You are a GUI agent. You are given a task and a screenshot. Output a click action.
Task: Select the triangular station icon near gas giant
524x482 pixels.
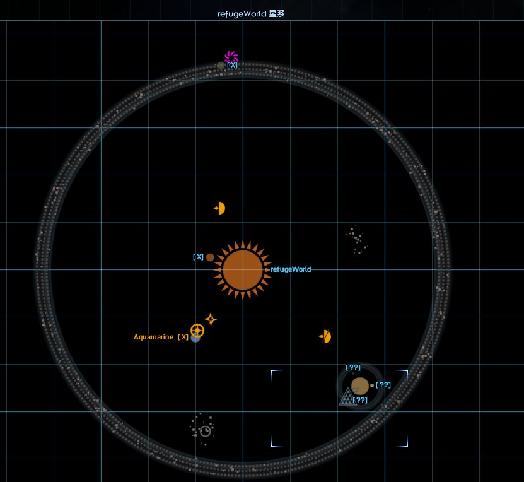pos(347,397)
